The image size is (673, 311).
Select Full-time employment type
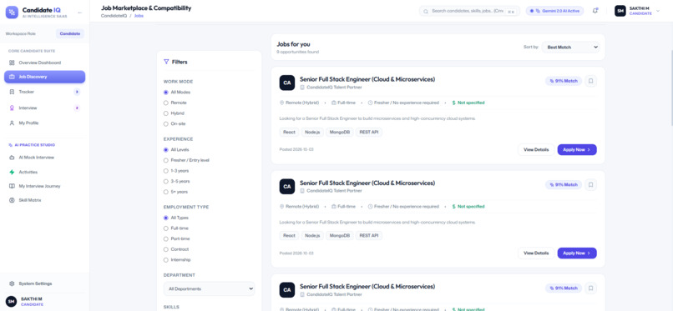click(x=165, y=228)
